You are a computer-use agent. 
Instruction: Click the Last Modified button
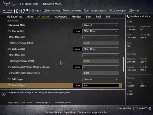pos(125,108)
